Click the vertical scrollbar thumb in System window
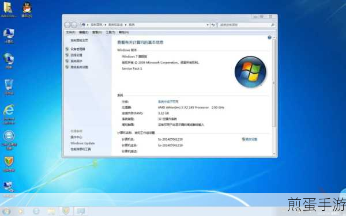 click(x=274, y=83)
